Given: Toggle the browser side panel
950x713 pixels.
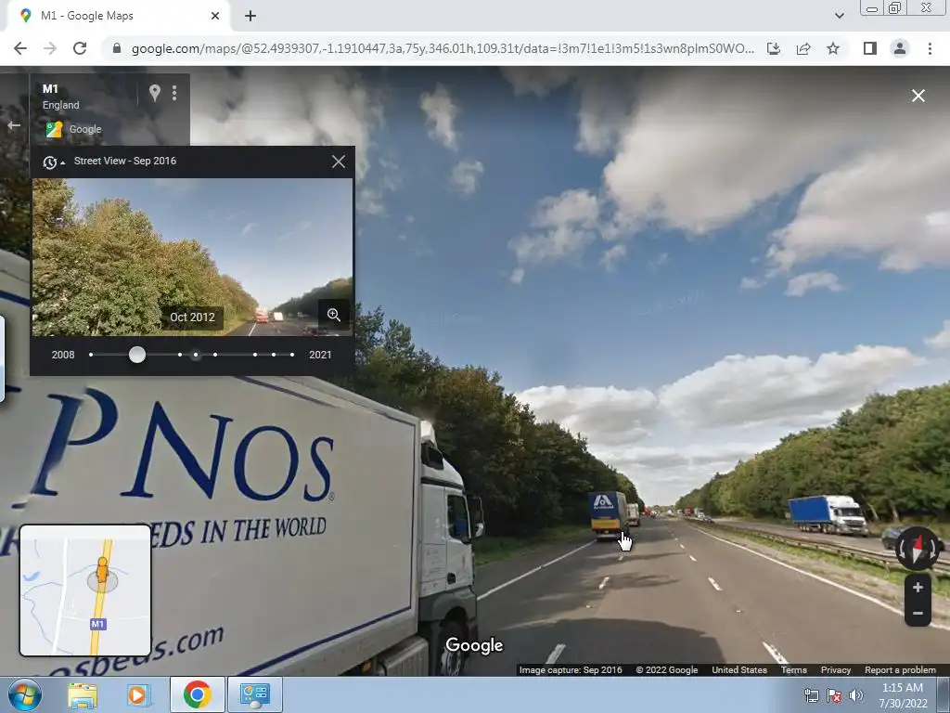Looking at the screenshot, I should tap(870, 48).
